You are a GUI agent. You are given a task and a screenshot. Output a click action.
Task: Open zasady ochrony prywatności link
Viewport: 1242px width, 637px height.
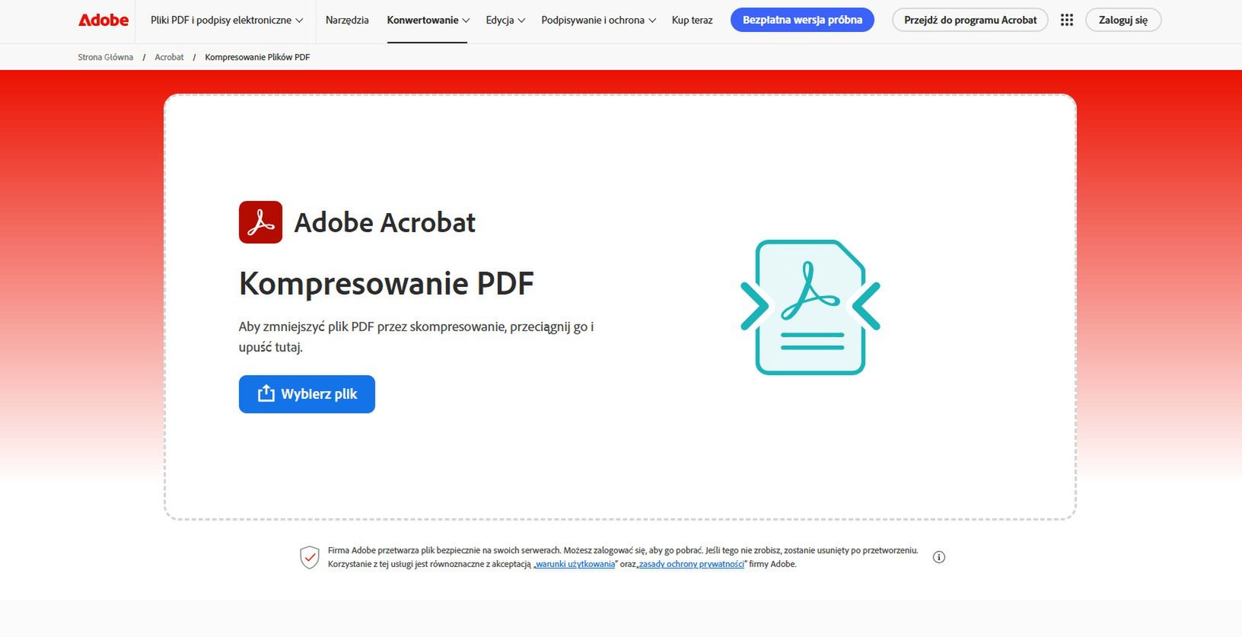coord(691,564)
